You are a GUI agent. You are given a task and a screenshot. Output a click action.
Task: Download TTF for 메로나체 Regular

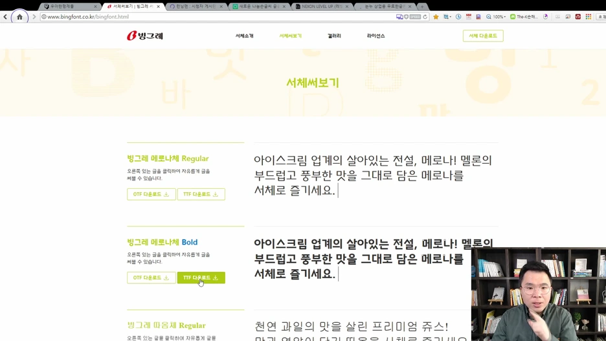(201, 194)
